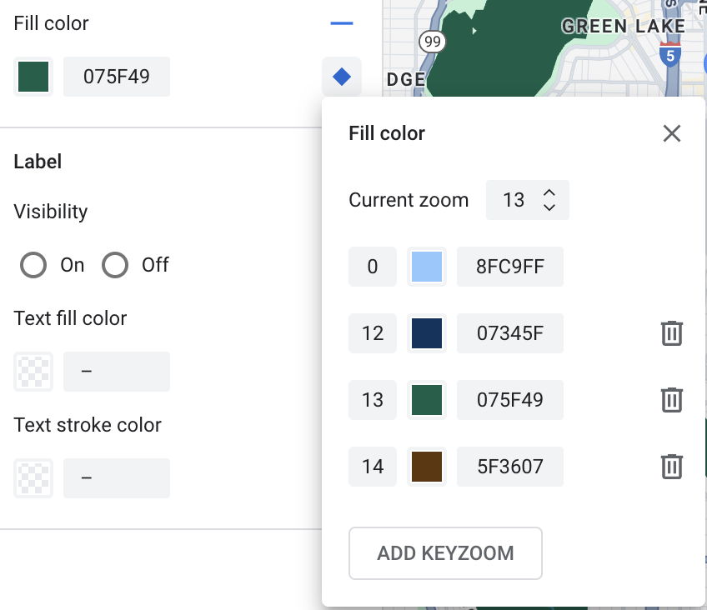Delete the zoom 14 keyzoom entry

tap(672, 467)
